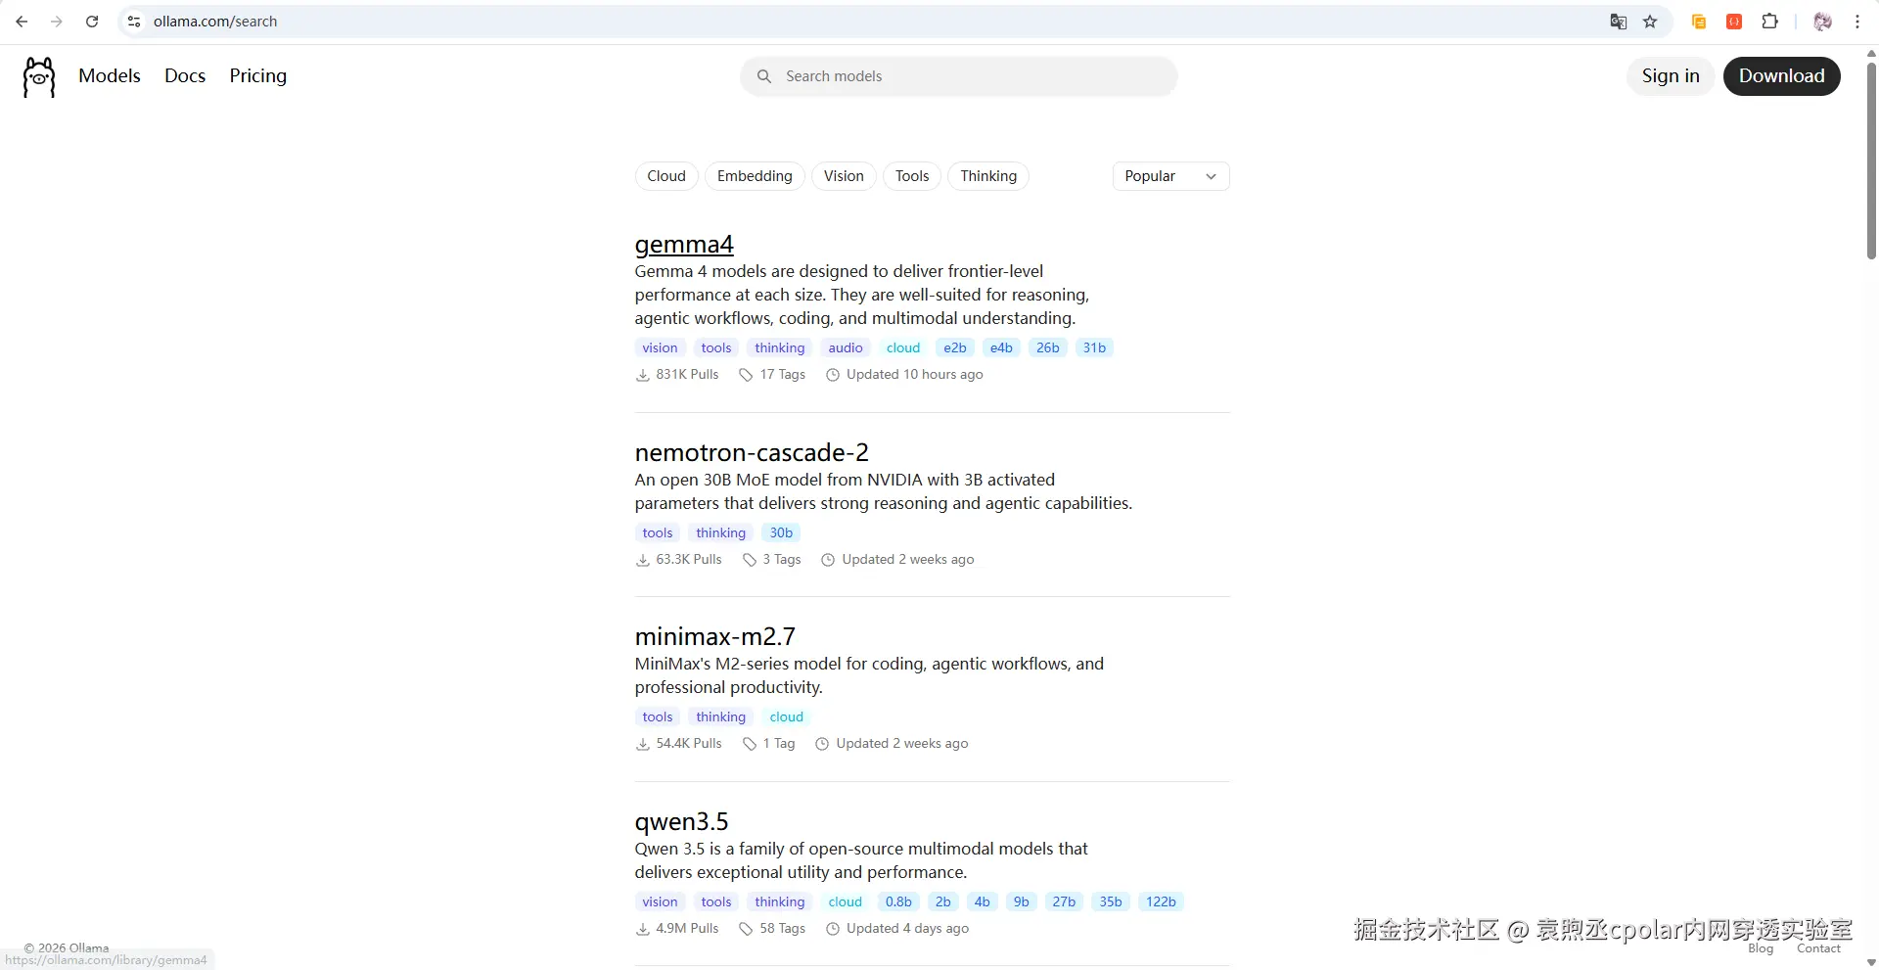This screenshot has width=1879, height=970.
Task: Open the browser three-dot menu
Action: tap(1857, 22)
